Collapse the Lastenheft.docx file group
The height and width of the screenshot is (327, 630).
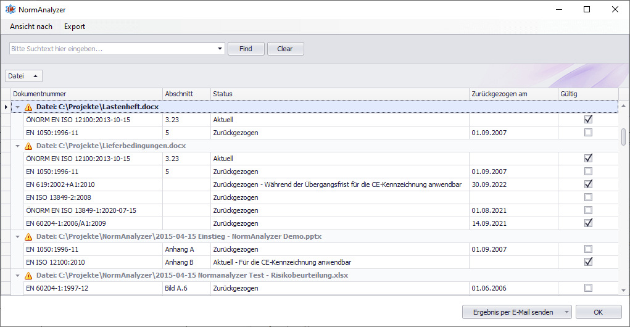pos(18,107)
